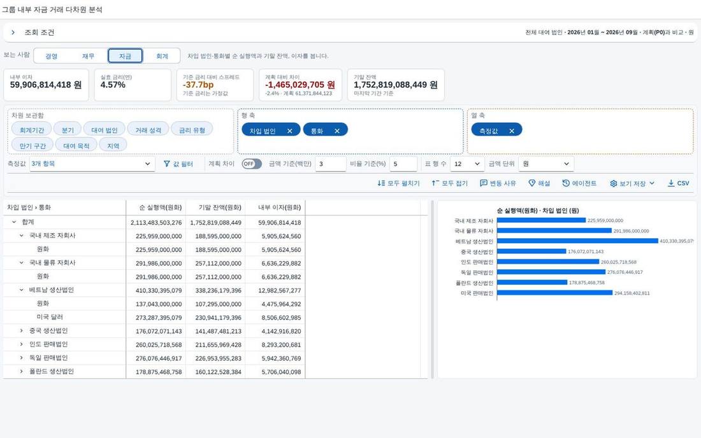Pick the 회계기간 dimension chip
Viewport: 701px width, 438px height.
tap(32, 130)
